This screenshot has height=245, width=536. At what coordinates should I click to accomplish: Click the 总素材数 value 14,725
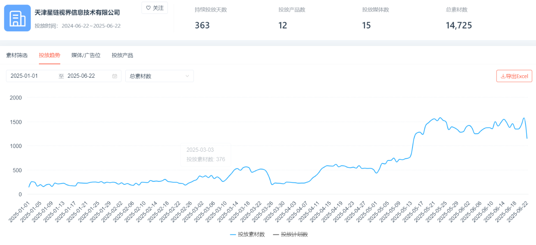[459, 26]
